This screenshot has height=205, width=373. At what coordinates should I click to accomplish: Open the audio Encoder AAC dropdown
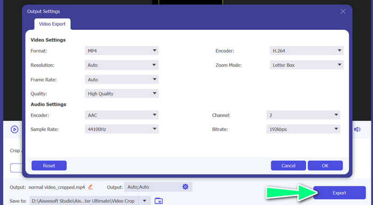tap(121, 115)
